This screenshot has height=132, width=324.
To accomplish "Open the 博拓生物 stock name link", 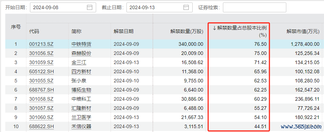I will [81, 90].
